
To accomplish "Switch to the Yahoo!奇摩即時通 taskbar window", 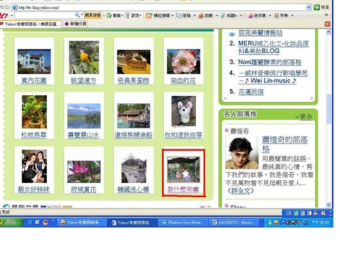I will [82, 222].
